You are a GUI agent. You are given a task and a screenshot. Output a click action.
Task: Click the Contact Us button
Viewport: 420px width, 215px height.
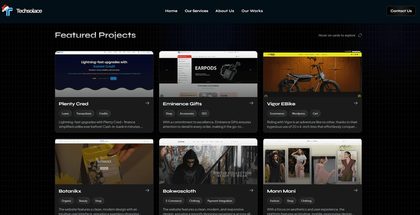tap(401, 11)
